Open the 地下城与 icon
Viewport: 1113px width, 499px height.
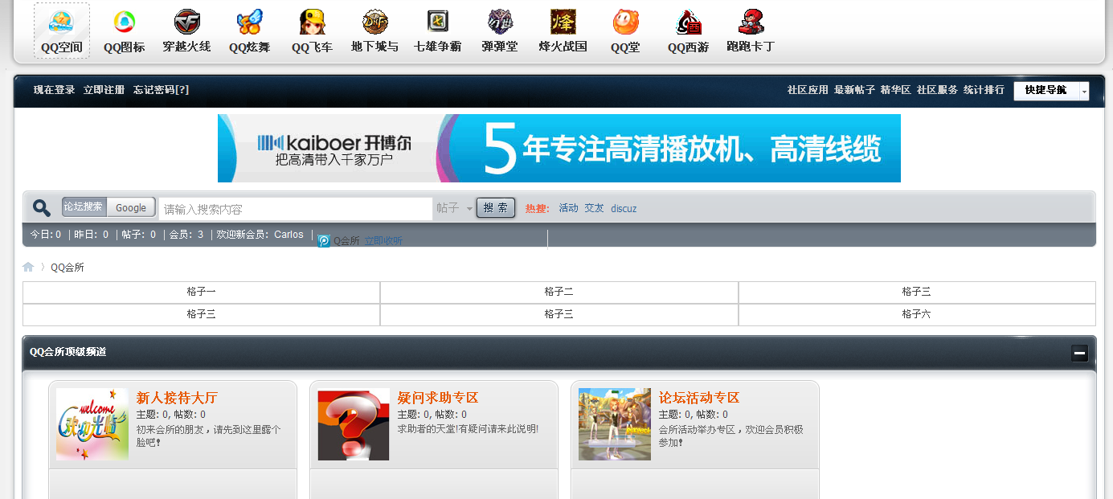pyautogui.click(x=374, y=31)
